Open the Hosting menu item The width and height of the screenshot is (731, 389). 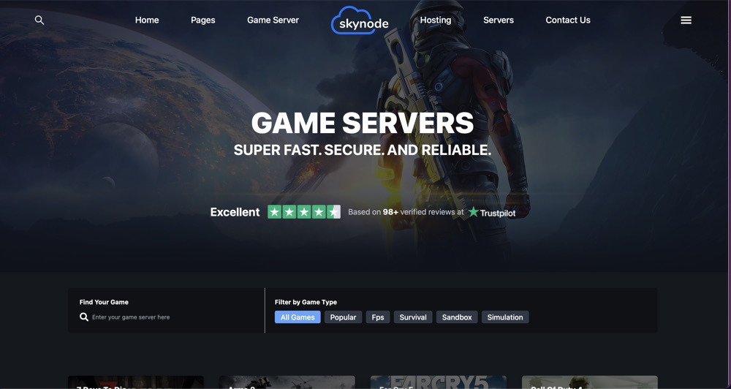tap(436, 20)
